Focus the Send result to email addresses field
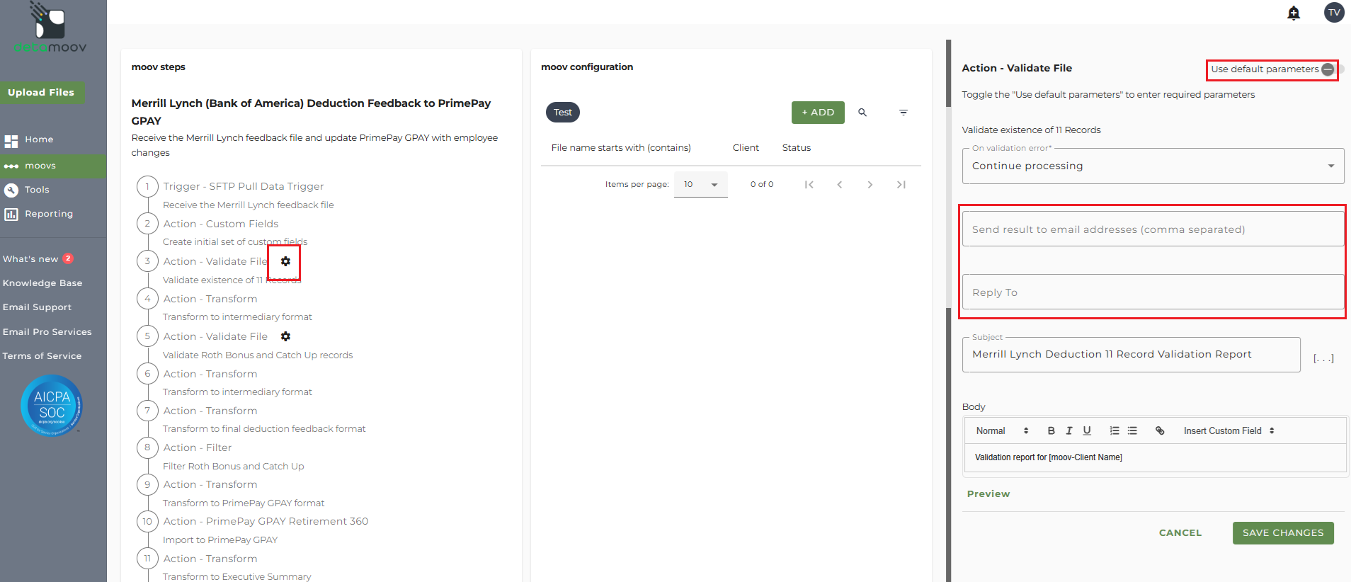The image size is (1351, 582). pyautogui.click(x=1153, y=229)
